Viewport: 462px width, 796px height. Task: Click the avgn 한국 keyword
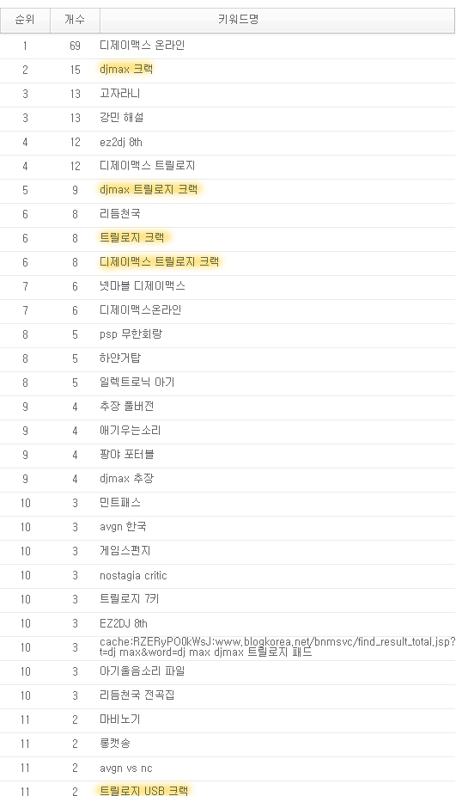click(x=124, y=527)
